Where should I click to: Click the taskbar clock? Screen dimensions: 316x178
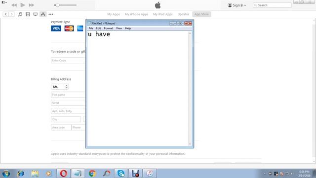pyautogui.click(x=304, y=174)
